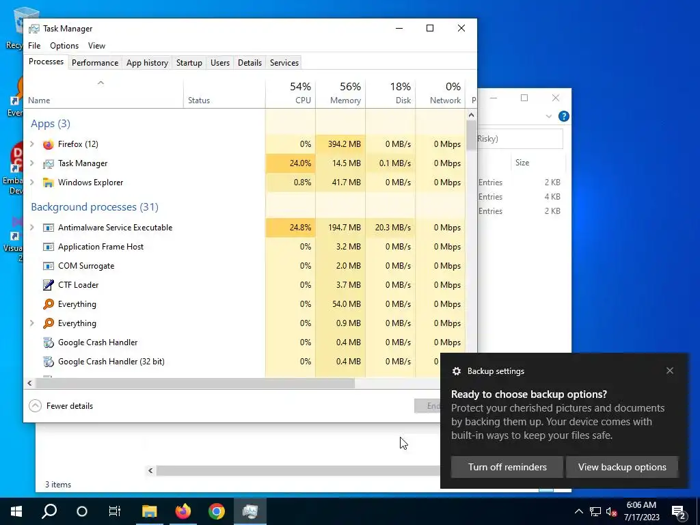Click the Size column header behind
The width and height of the screenshot is (700, 525).
tap(537, 163)
